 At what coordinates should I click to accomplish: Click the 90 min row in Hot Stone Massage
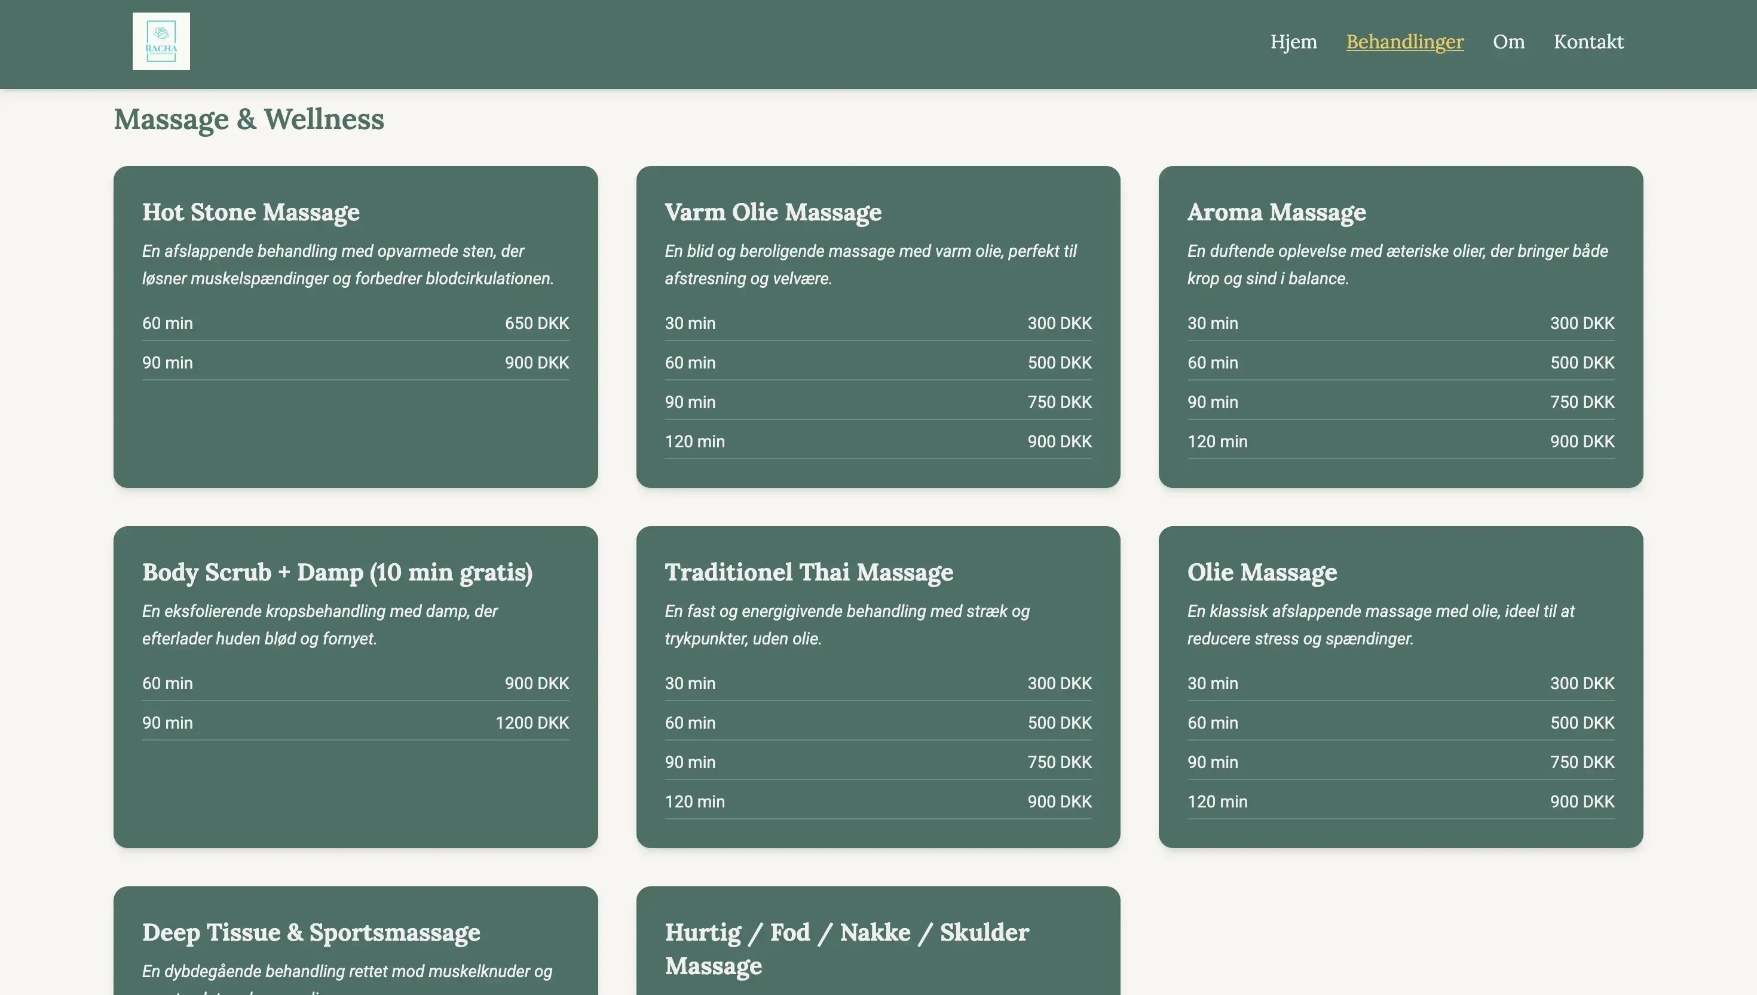(356, 363)
